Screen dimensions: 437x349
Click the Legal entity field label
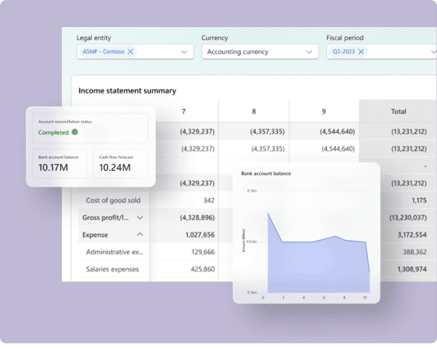[93, 38]
